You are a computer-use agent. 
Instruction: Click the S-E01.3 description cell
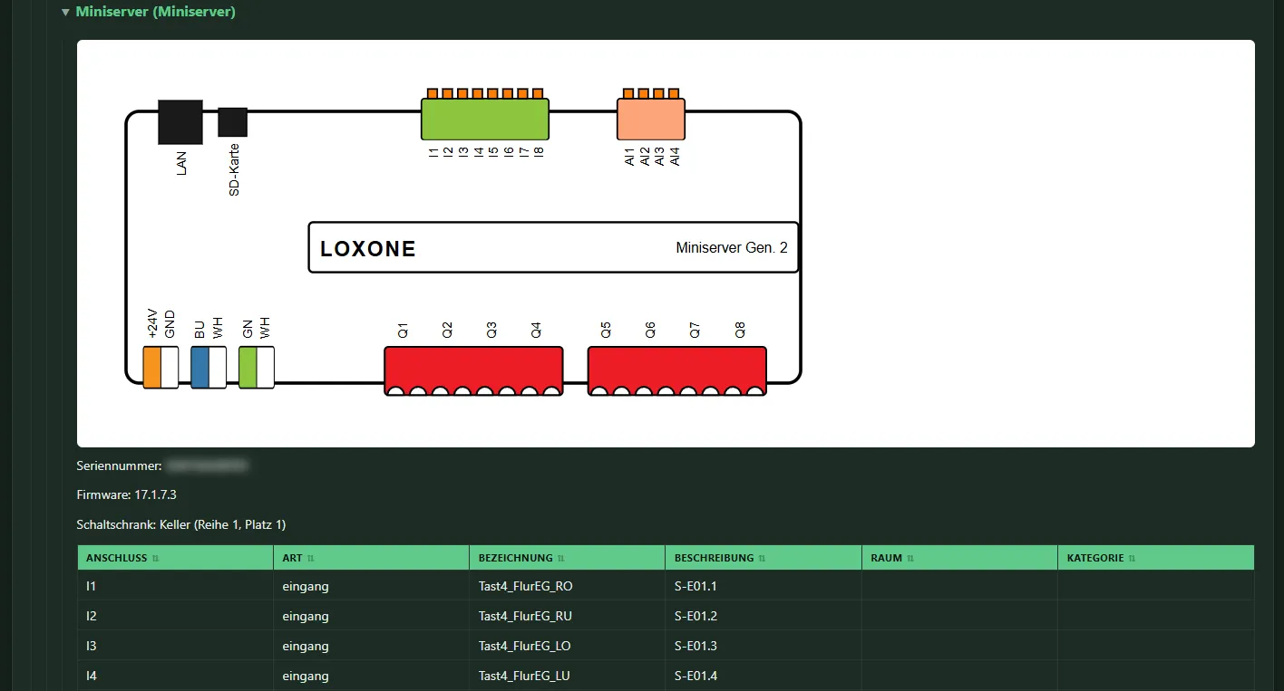click(764, 646)
